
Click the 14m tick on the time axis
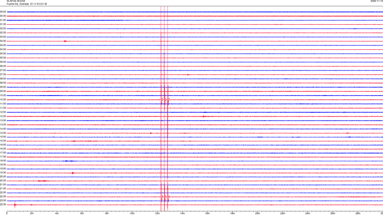[x=182, y=213]
